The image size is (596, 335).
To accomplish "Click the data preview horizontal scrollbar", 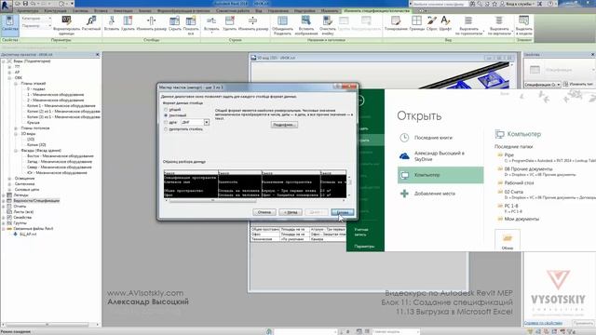I will pos(255,200).
